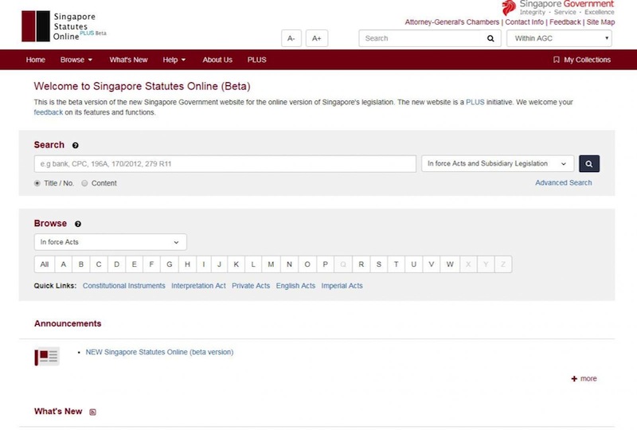The height and width of the screenshot is (430, 637).
Task: Browse acts starting with C
Action: (99, 264)
